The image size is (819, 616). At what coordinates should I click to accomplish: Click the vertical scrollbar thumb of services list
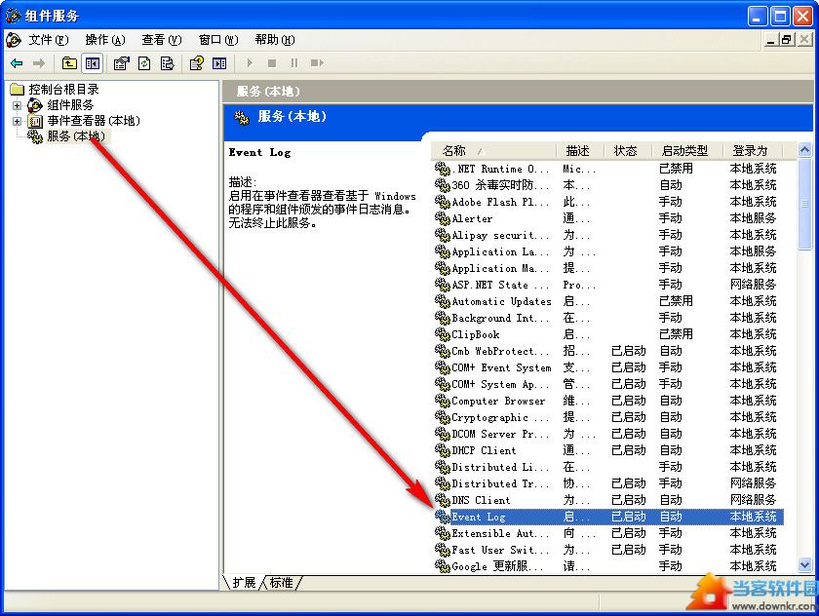[804, 205]
